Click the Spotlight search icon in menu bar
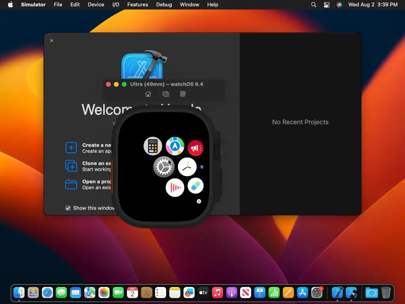 314,5
